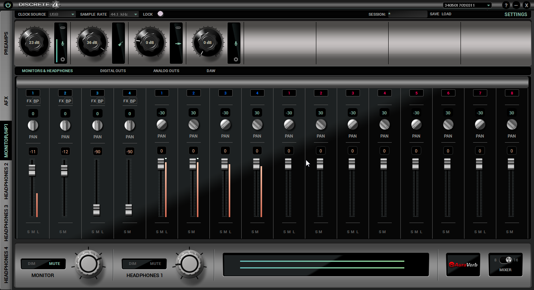Click line jack icon on the third preamp
Screen dimensions: 534x290
[178, 43]
